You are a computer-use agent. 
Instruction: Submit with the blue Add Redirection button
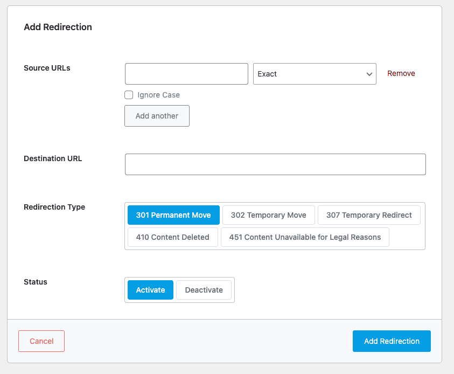tap(392, 341)
